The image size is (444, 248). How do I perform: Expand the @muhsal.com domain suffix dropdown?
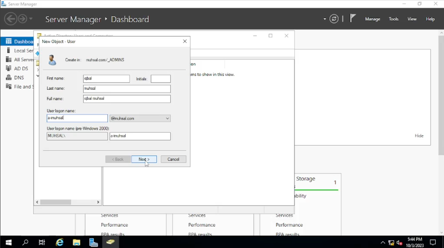pos(167,118)
